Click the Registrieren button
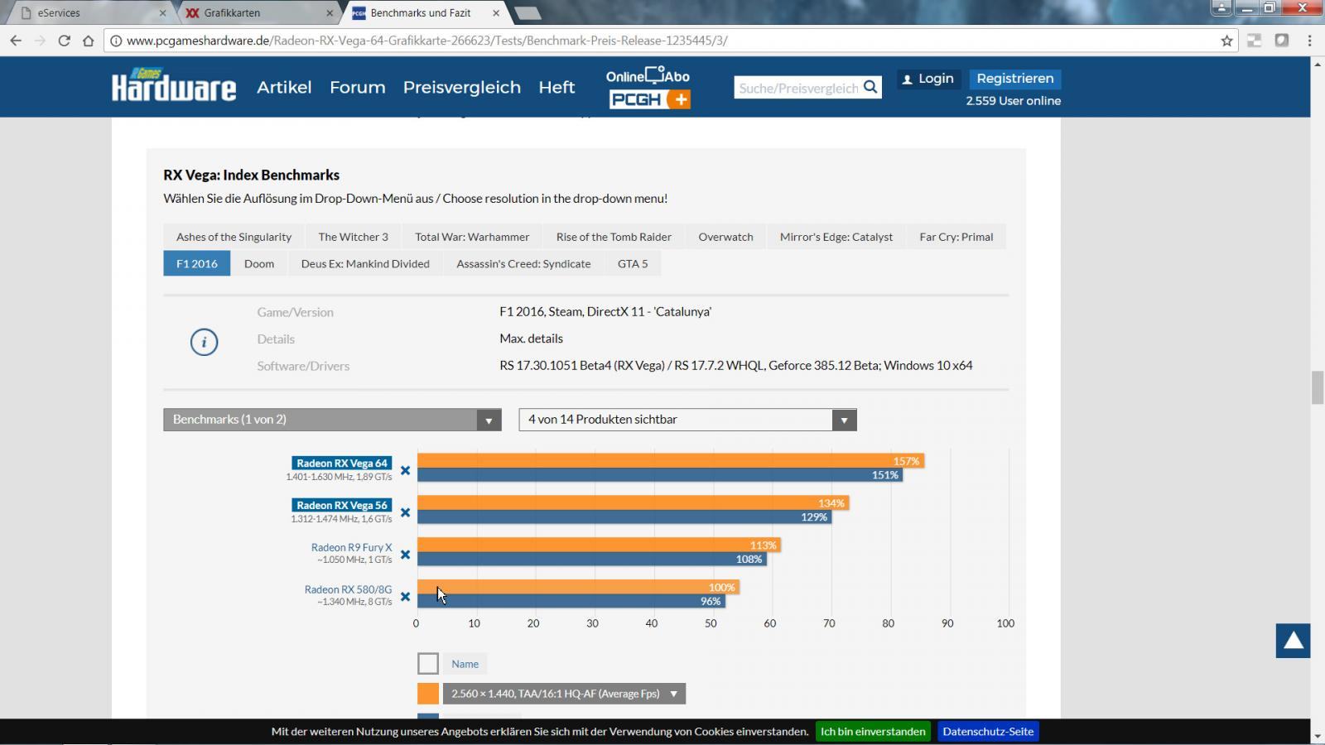Image resolution: width=1325 pixels, height=745 pixels. pos(1015,79)
